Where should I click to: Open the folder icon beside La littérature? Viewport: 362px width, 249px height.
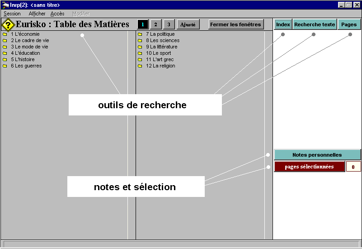click(140, 47)
